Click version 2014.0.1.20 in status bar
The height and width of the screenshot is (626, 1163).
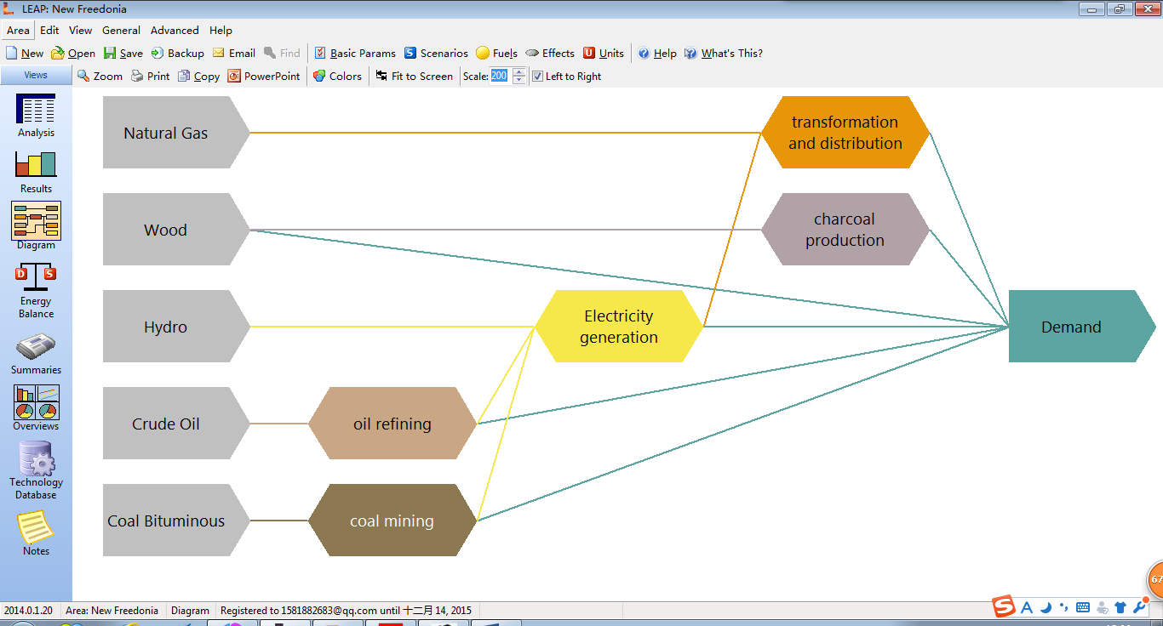click(28, 610)
